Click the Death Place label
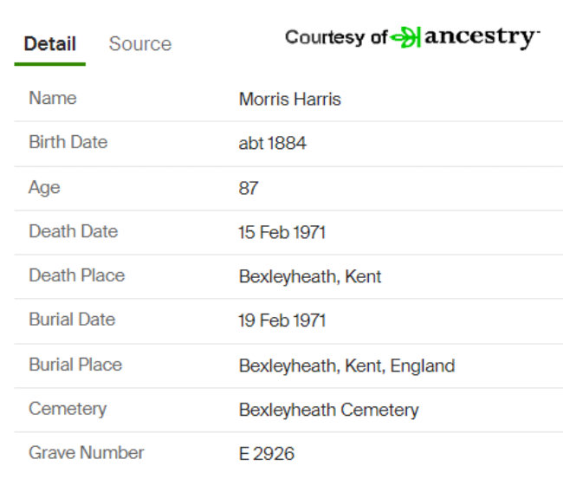The height and width of the screenshot is (498, 563). coord(77,275)
